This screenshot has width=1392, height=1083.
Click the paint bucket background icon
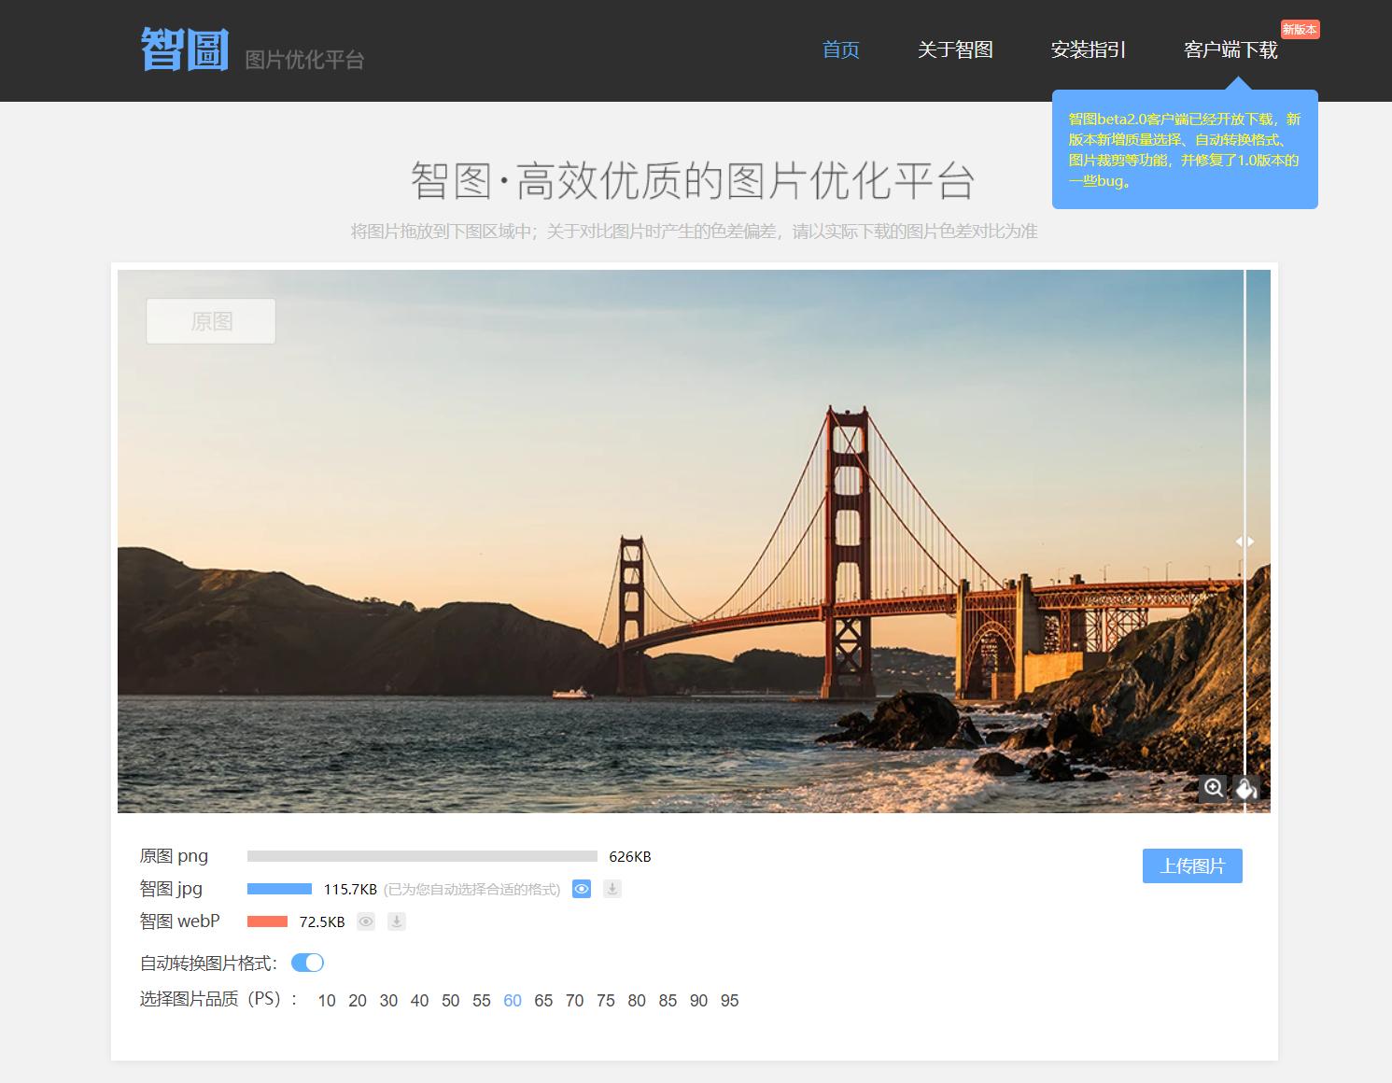[1246, 788]
